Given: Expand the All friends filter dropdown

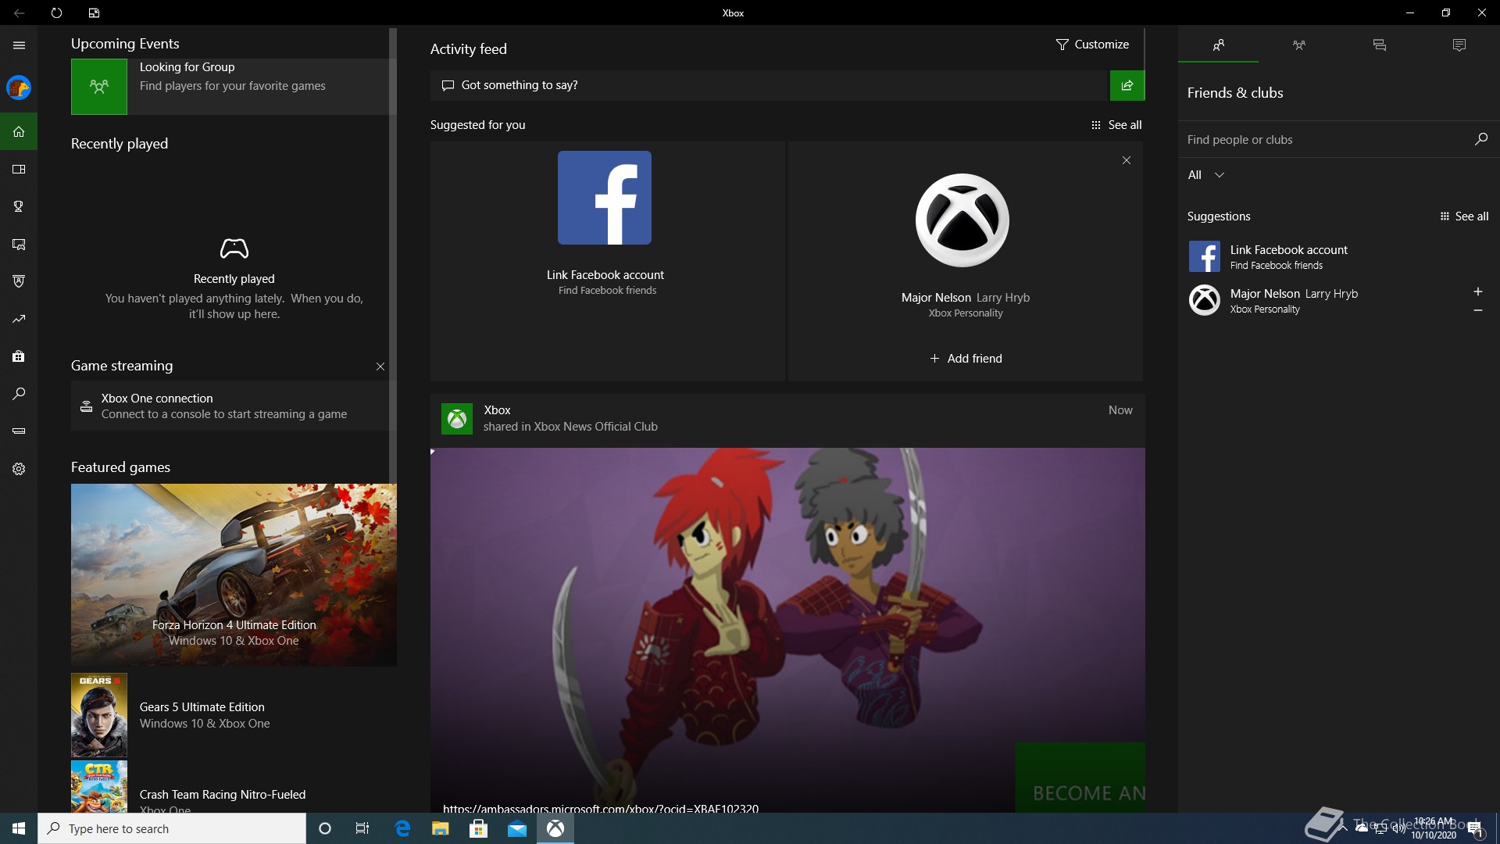Looking at the screenshot, I should (1205, 175).
